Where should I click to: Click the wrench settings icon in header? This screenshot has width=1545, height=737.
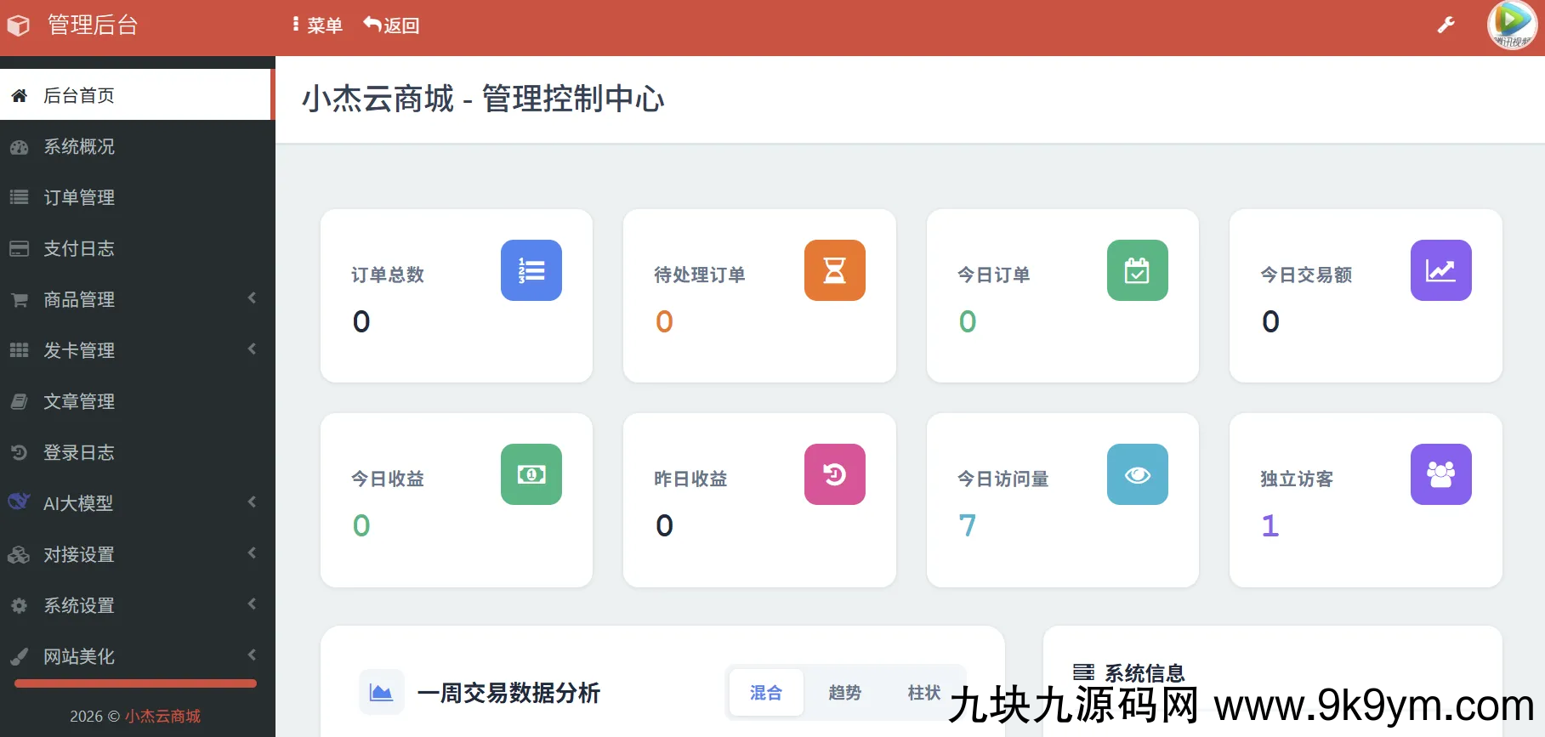[1446, 26]
